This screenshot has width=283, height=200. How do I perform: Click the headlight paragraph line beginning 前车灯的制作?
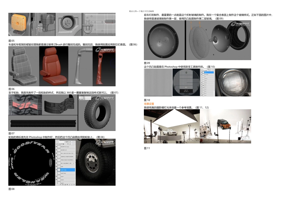click(208, 15)
